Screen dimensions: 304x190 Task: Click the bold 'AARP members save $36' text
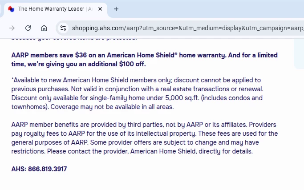[x=49, y=55]
